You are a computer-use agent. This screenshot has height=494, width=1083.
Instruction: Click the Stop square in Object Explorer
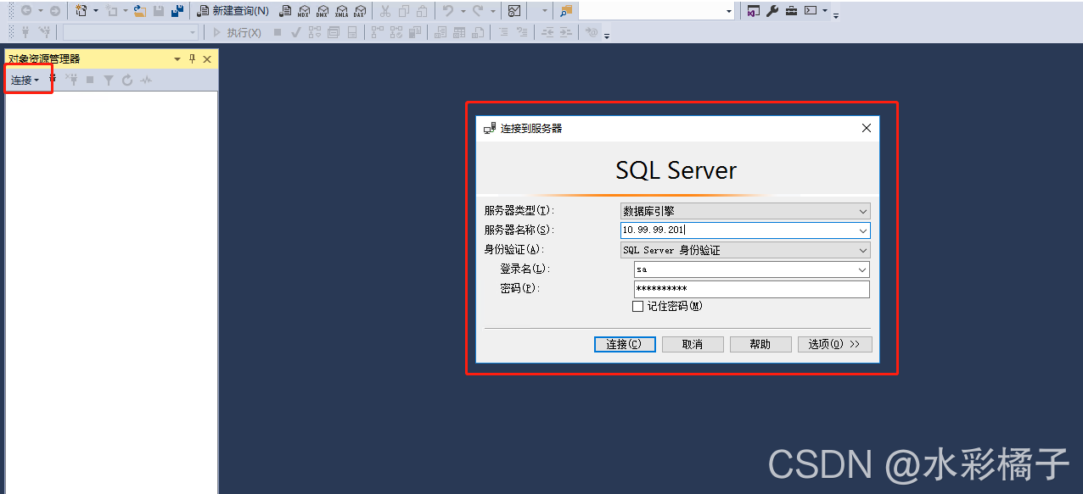click(90, 80)
